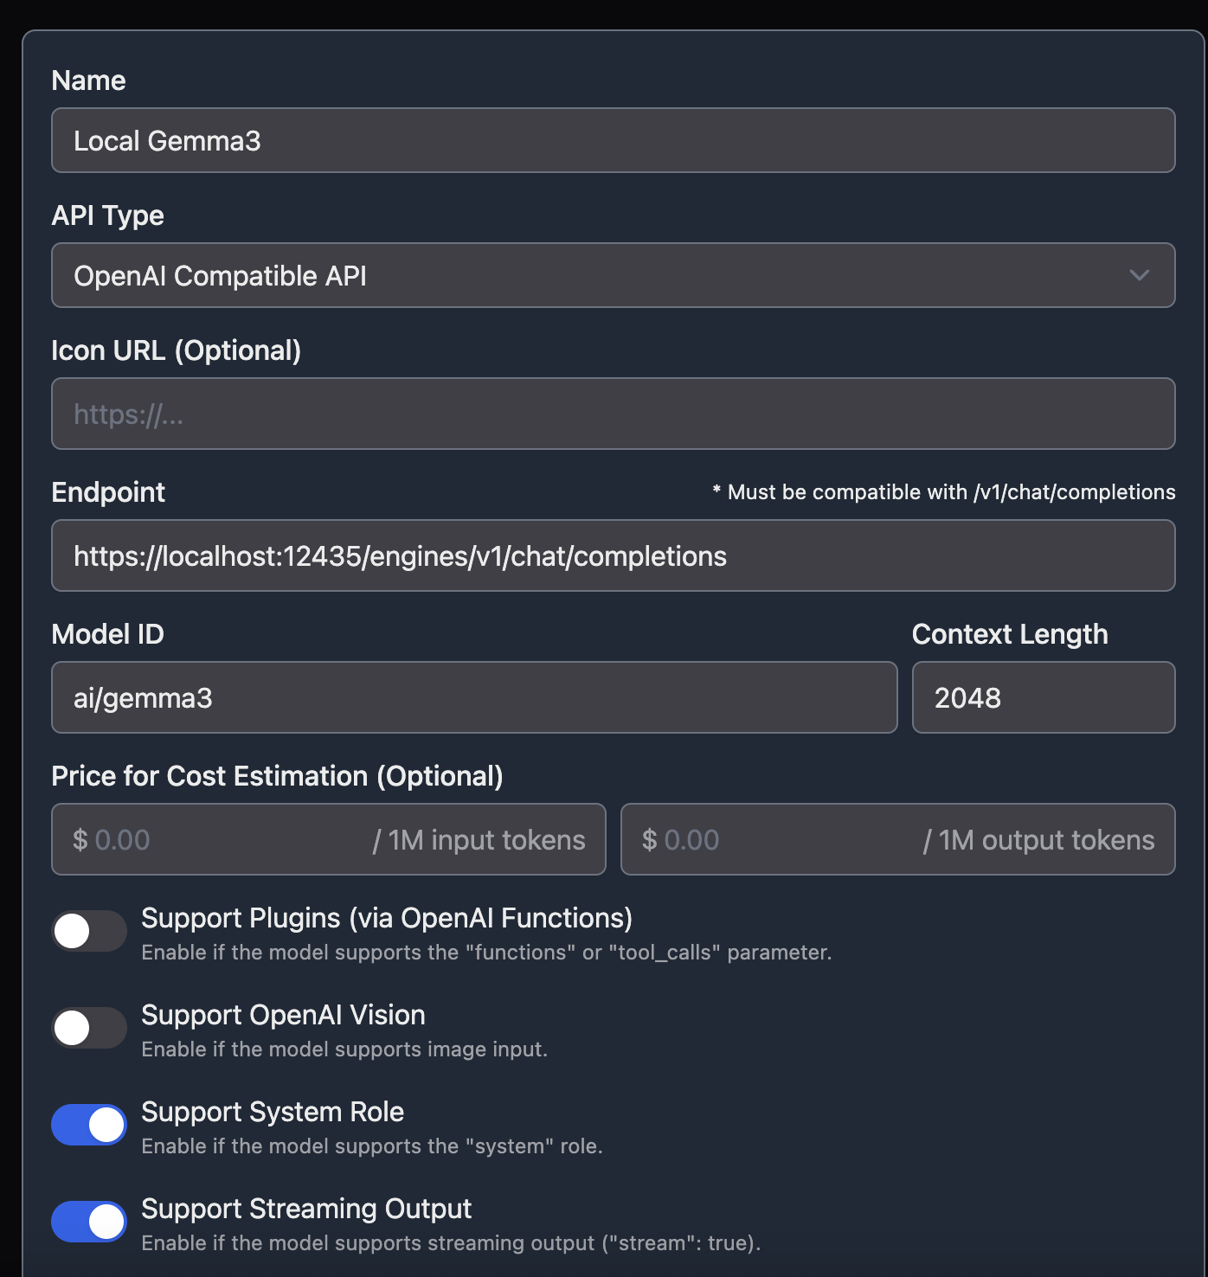The width and height of the screenshot is (1208, 1277).
Task: Disable the Support System Role toggle
Action: point(89,1125)
